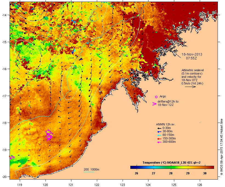Click the 80-150m depth label
This screenshot has width=225, height=187.
[168, 135]
